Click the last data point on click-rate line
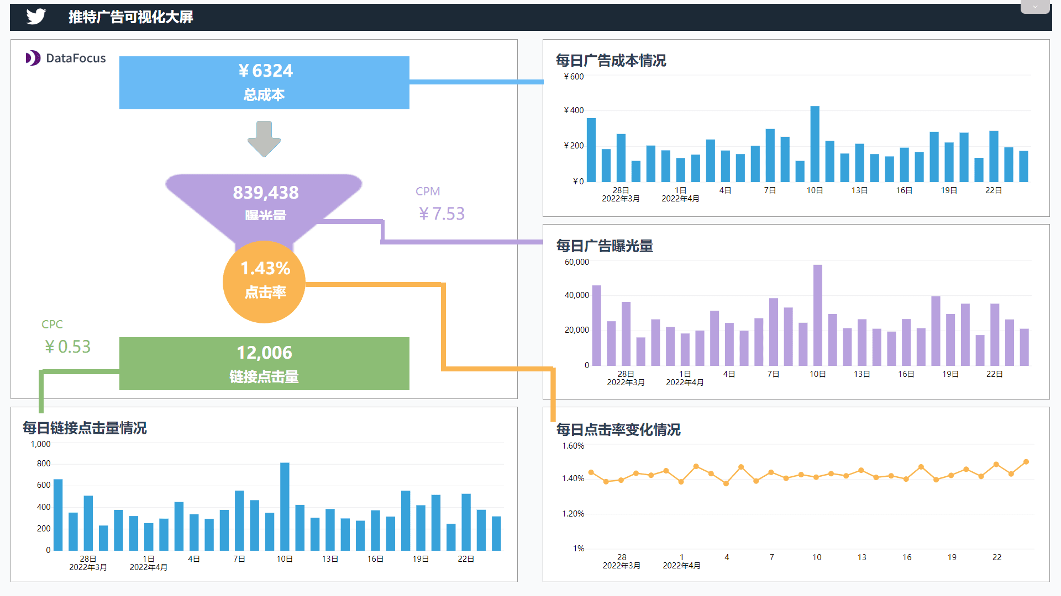1061x596 pixels. 1026,462
